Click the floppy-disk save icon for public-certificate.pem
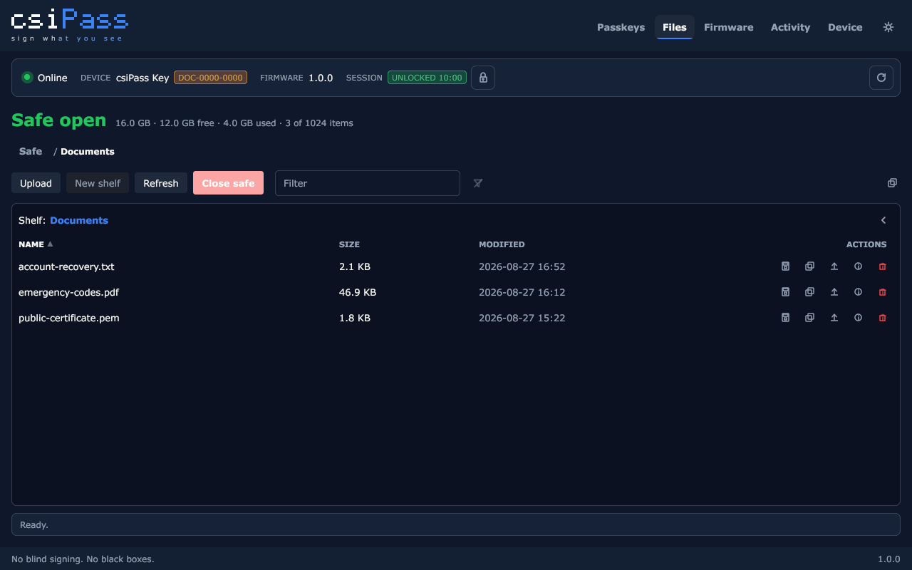The width and height of the screenshot is (912, 570). coord(785,318)
